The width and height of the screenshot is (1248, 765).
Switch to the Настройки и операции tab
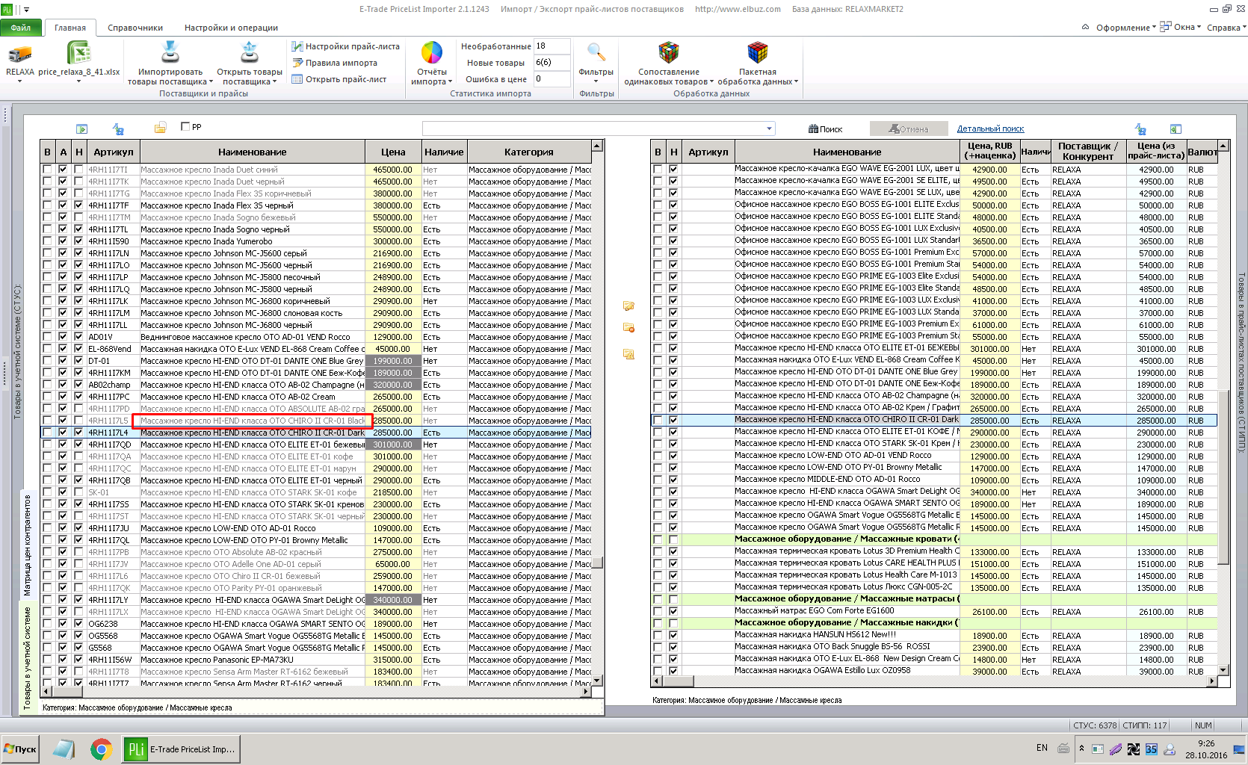tap(231, 28)
